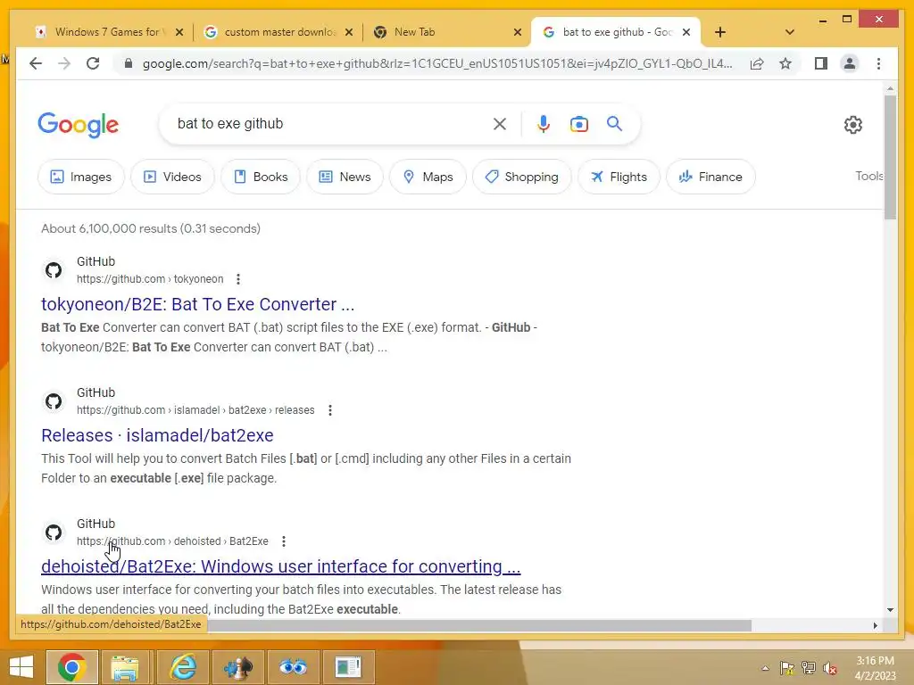Click the scroll right arrow

(875, 625)
